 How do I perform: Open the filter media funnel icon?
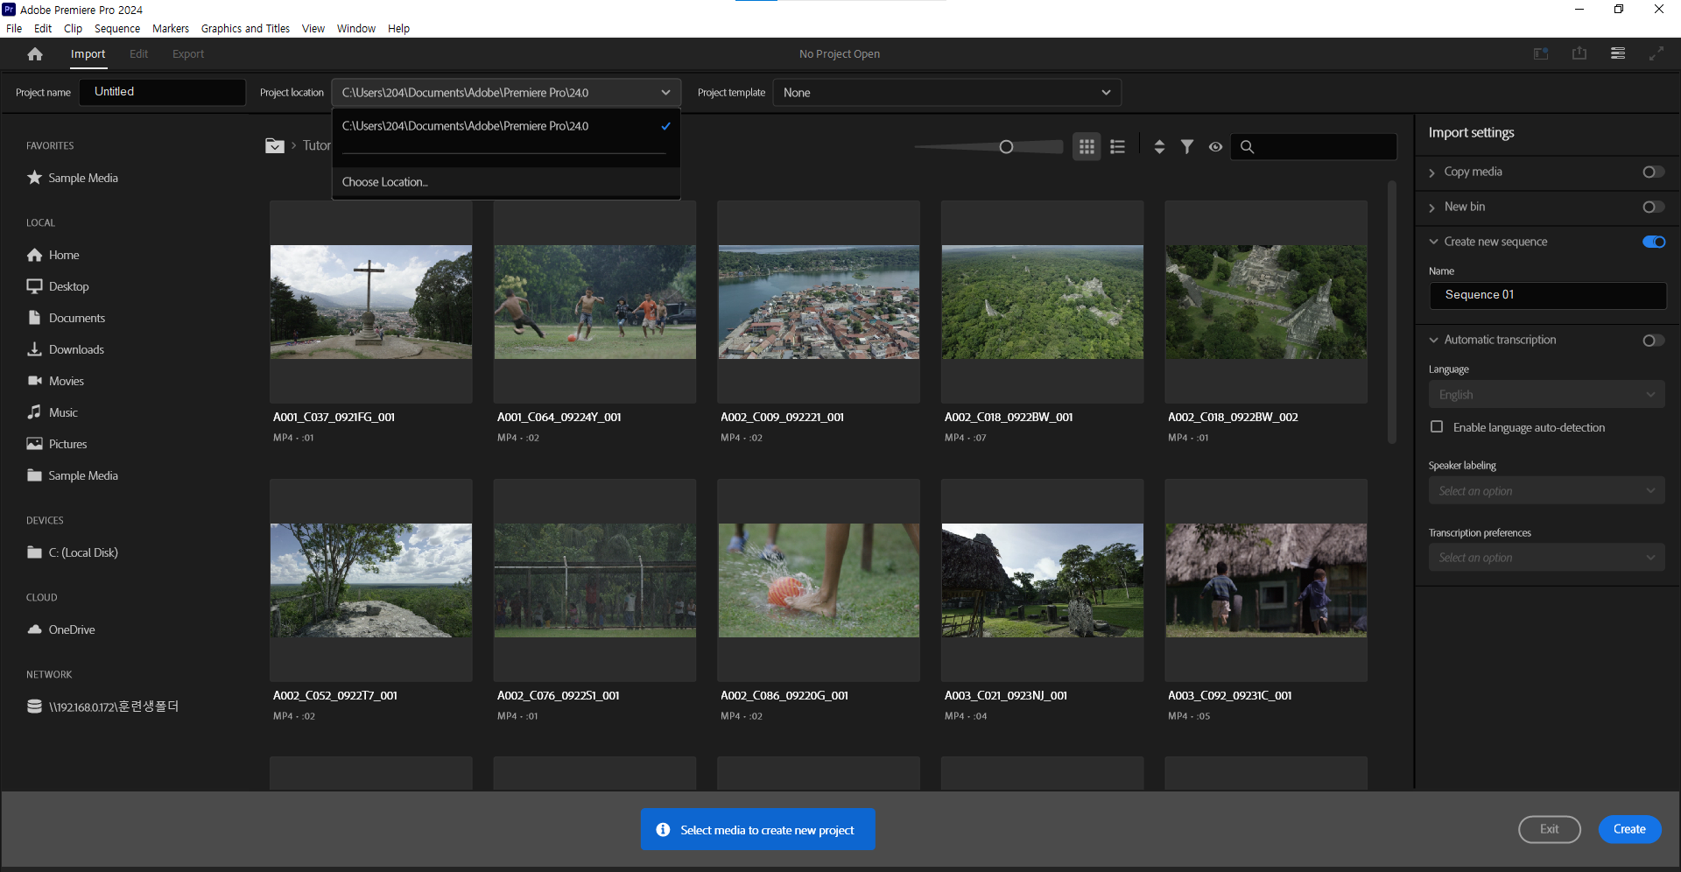[x=1187, y=147]
